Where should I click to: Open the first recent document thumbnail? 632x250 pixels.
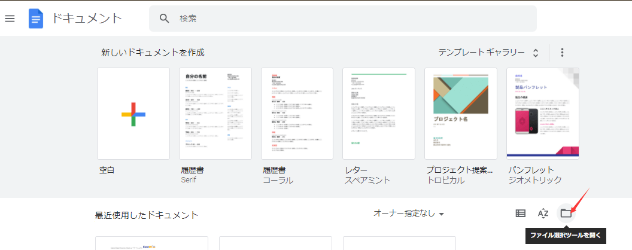coord(151,243)
